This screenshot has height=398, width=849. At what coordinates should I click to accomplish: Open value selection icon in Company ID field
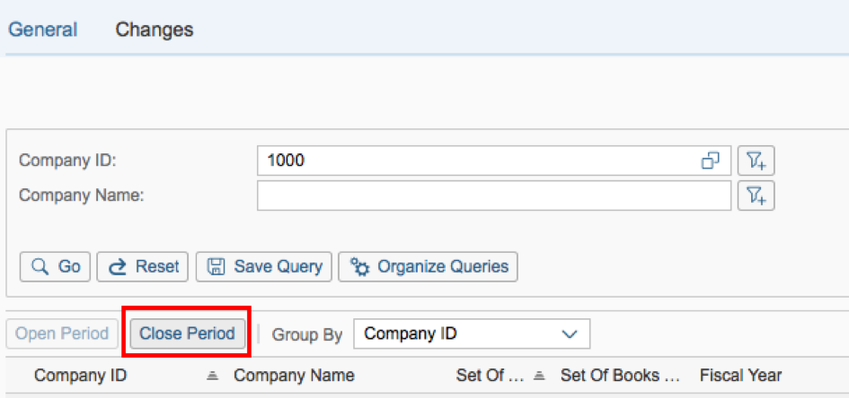pyautogui.click(x=711, y=160)
